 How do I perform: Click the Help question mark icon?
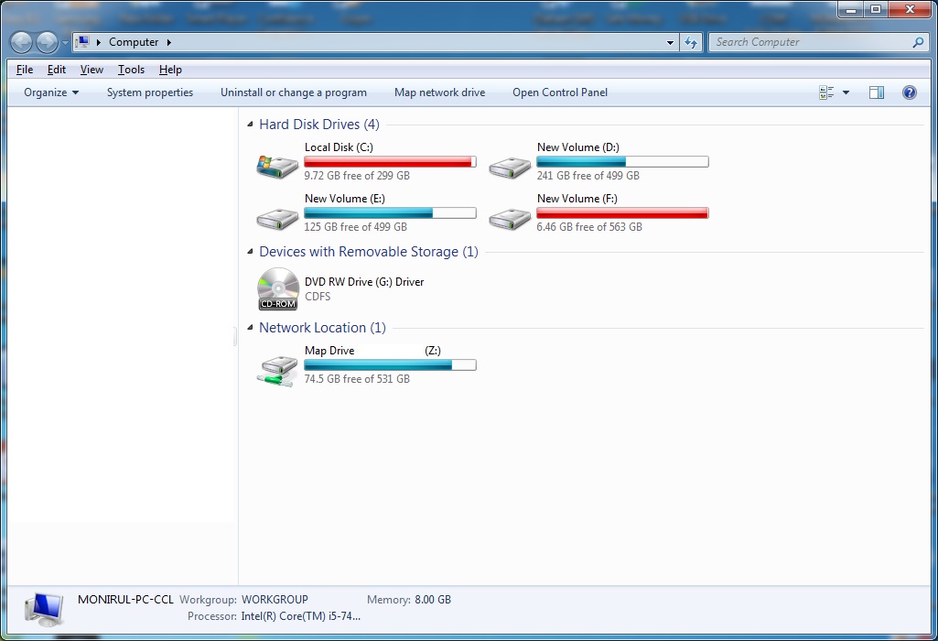pyautogui.click(x=909, y=92)
